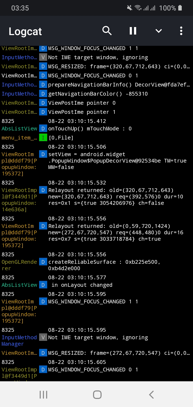Open the overflow menu via three-dot icon
193x407 pixels.
pos(181,31)
